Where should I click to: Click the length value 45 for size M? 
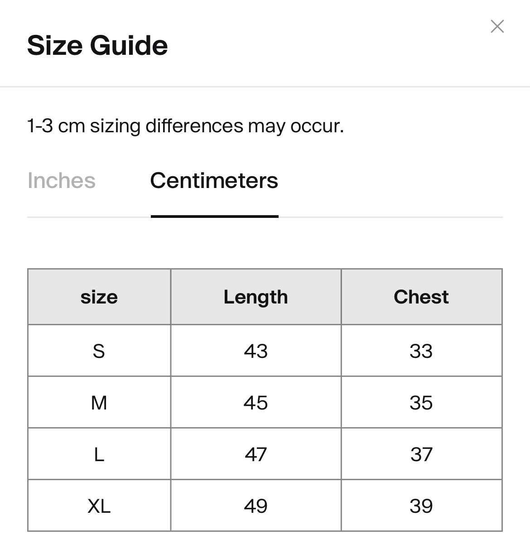[x=255, y=402]
